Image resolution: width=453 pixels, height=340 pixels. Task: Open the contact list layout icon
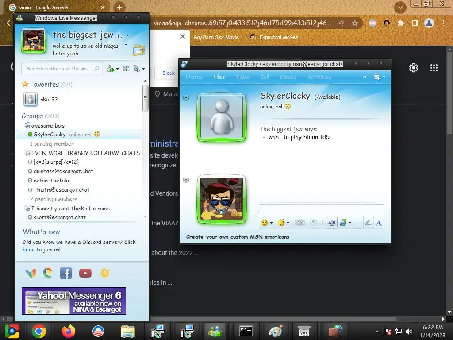[126, 69]
